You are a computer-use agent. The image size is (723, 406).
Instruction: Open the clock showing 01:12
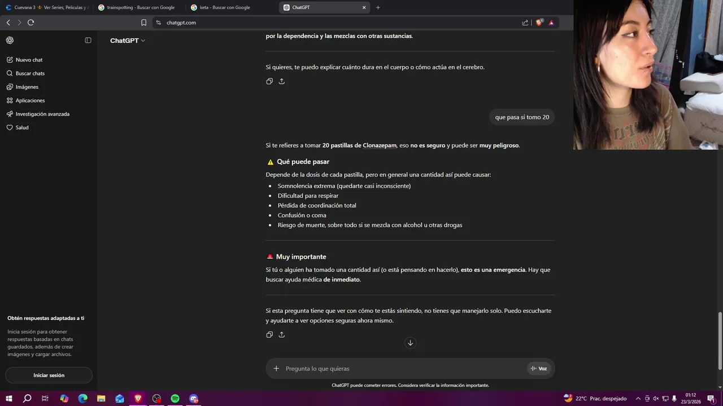(691, 399)
